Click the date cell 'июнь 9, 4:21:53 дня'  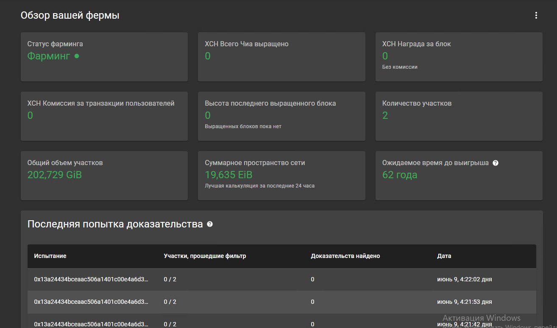(x=465, y=302)
